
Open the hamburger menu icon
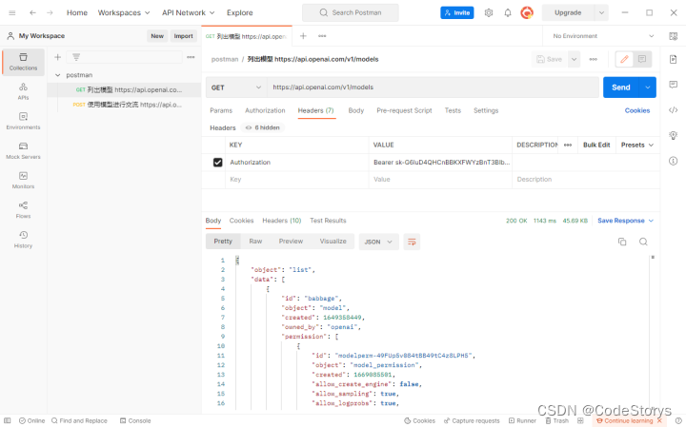pos(12,12)
